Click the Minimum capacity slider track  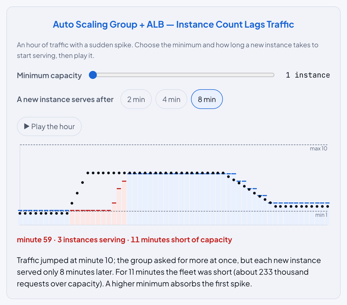coord(181,75)
